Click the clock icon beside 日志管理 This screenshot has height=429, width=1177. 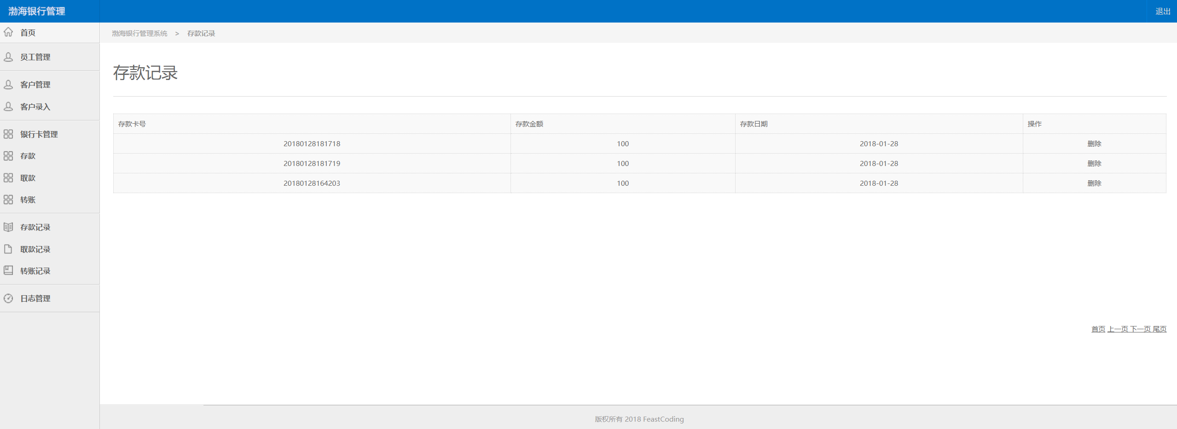[x=8, y=298]
